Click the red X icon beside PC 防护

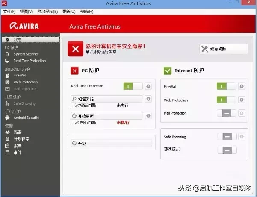point(74,71)
